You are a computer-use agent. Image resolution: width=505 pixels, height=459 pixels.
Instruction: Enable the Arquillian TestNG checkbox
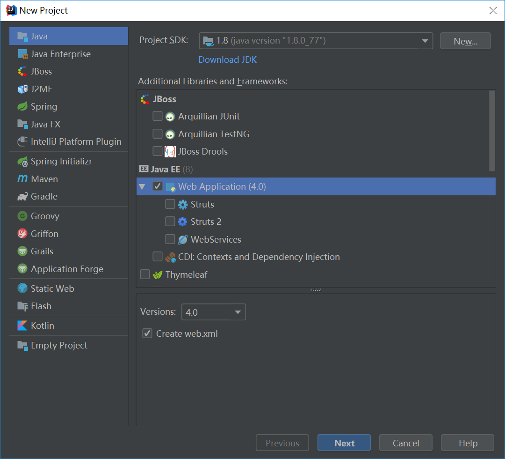point(158,133)
